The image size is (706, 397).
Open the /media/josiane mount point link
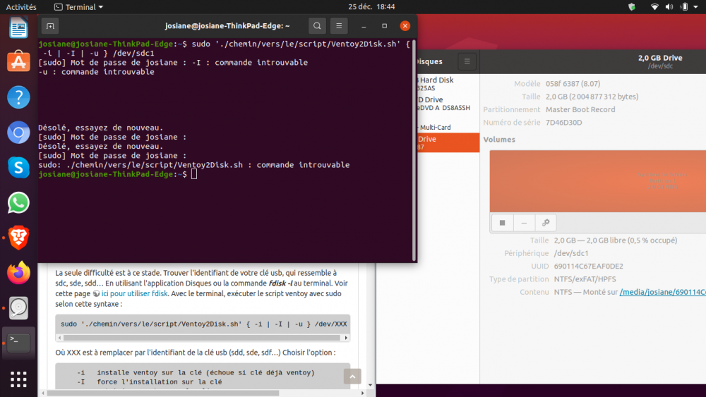click(662, 292)
